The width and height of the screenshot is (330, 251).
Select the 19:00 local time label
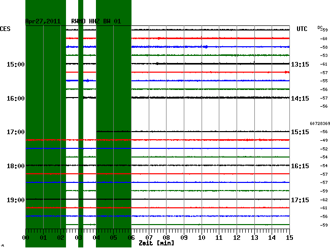click(16, 200)
